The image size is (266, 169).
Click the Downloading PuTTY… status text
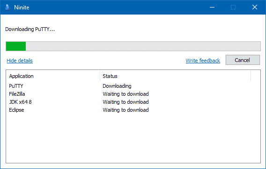30,29
